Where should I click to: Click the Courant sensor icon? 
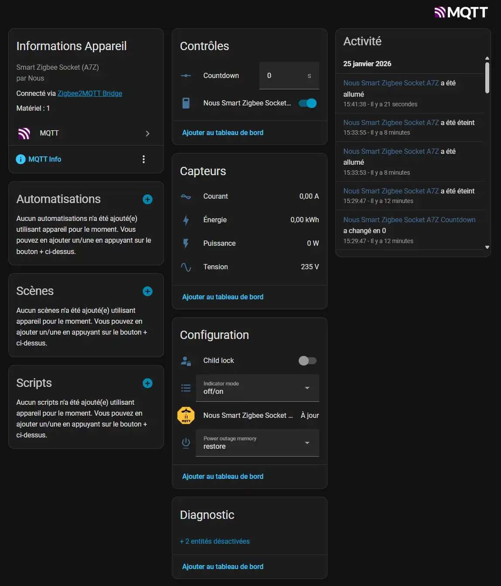click(186, 196)
